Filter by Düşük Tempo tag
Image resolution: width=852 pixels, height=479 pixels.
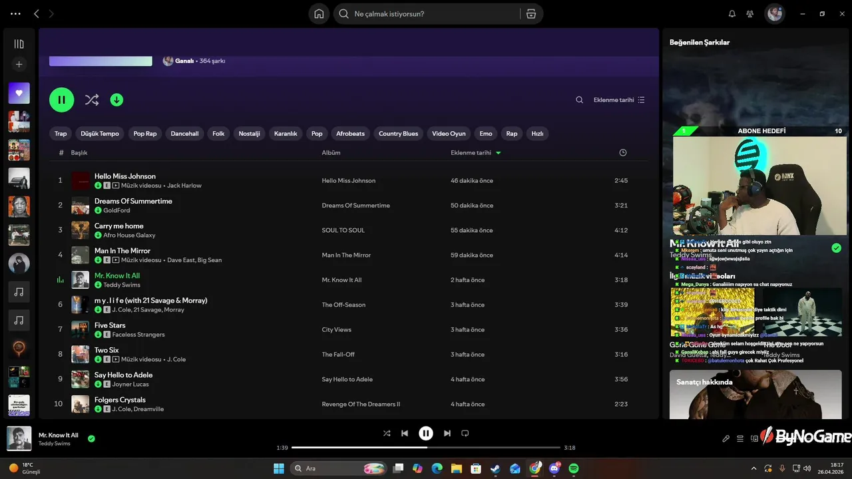pyautogui.click(x=100, y=134)
